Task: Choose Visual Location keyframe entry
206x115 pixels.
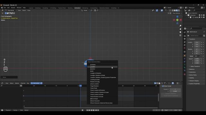Action: coord(102,84)
